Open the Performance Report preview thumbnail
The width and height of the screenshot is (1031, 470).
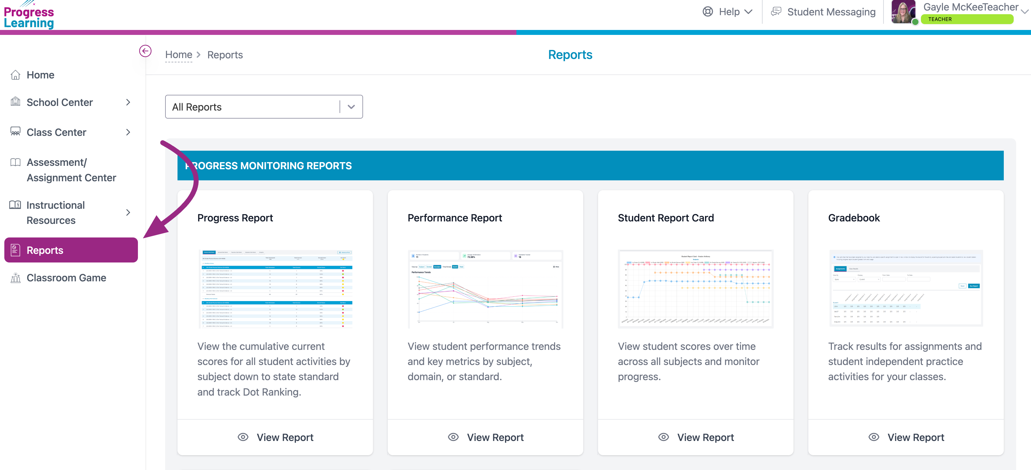click(x=485, y=289)
